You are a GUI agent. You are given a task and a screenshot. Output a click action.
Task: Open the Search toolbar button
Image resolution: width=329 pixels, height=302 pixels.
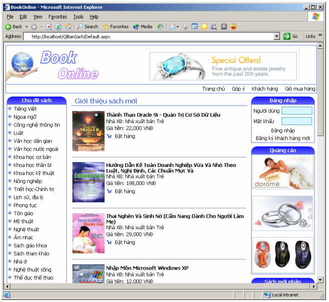[x=87, y=26]
